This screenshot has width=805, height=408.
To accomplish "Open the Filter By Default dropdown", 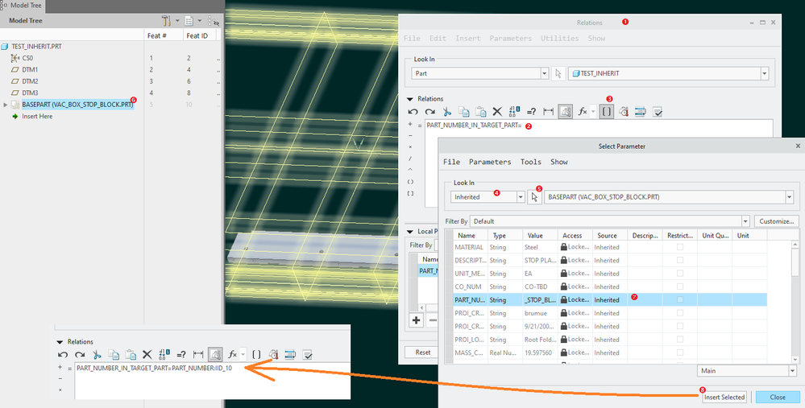I will 745,221.
